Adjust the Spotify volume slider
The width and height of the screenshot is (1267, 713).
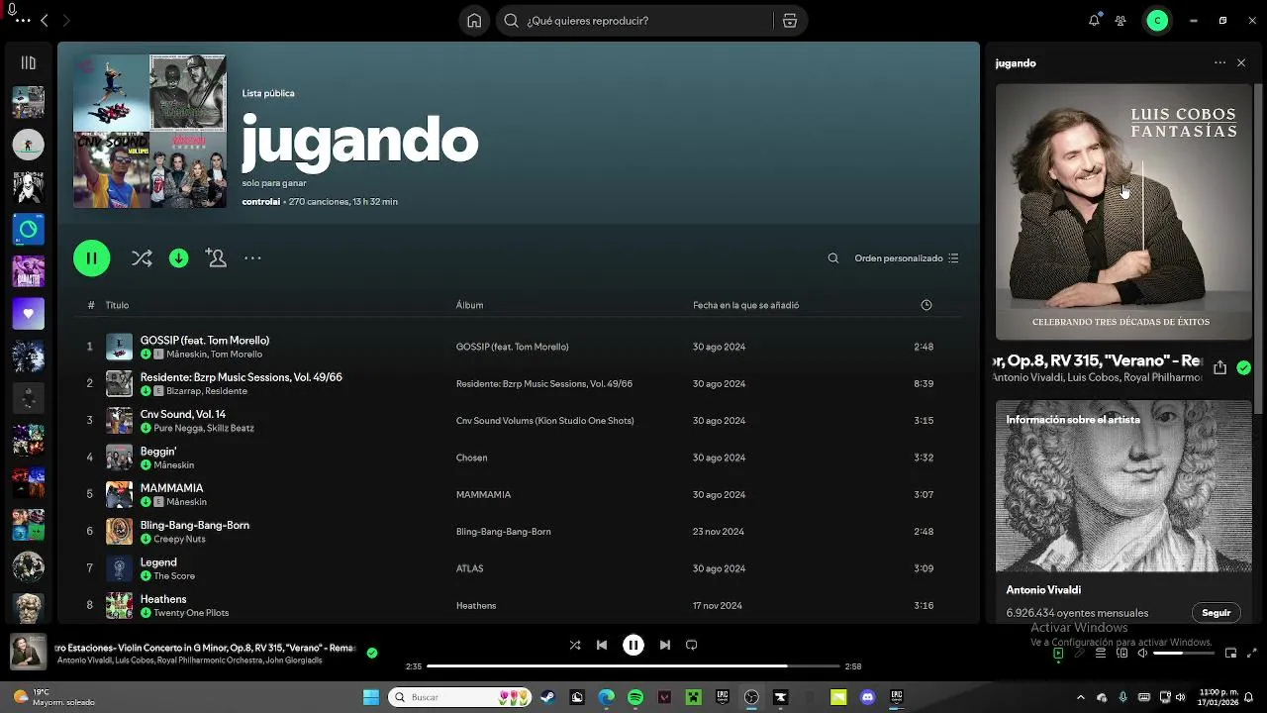(1182, 653)
